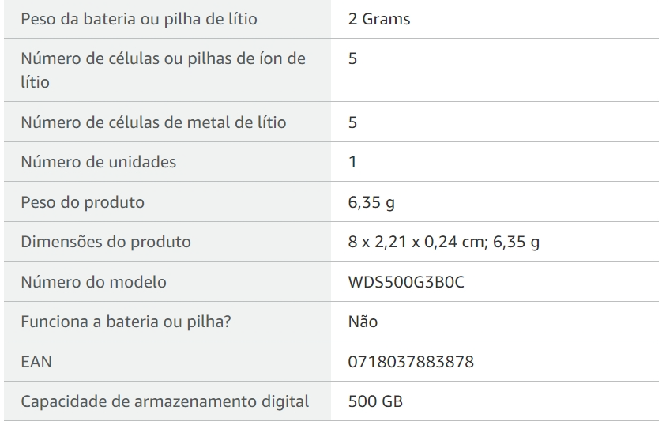Click 'Número de células de metal de lítio' label
666x429 pixels.
point(153,122)
